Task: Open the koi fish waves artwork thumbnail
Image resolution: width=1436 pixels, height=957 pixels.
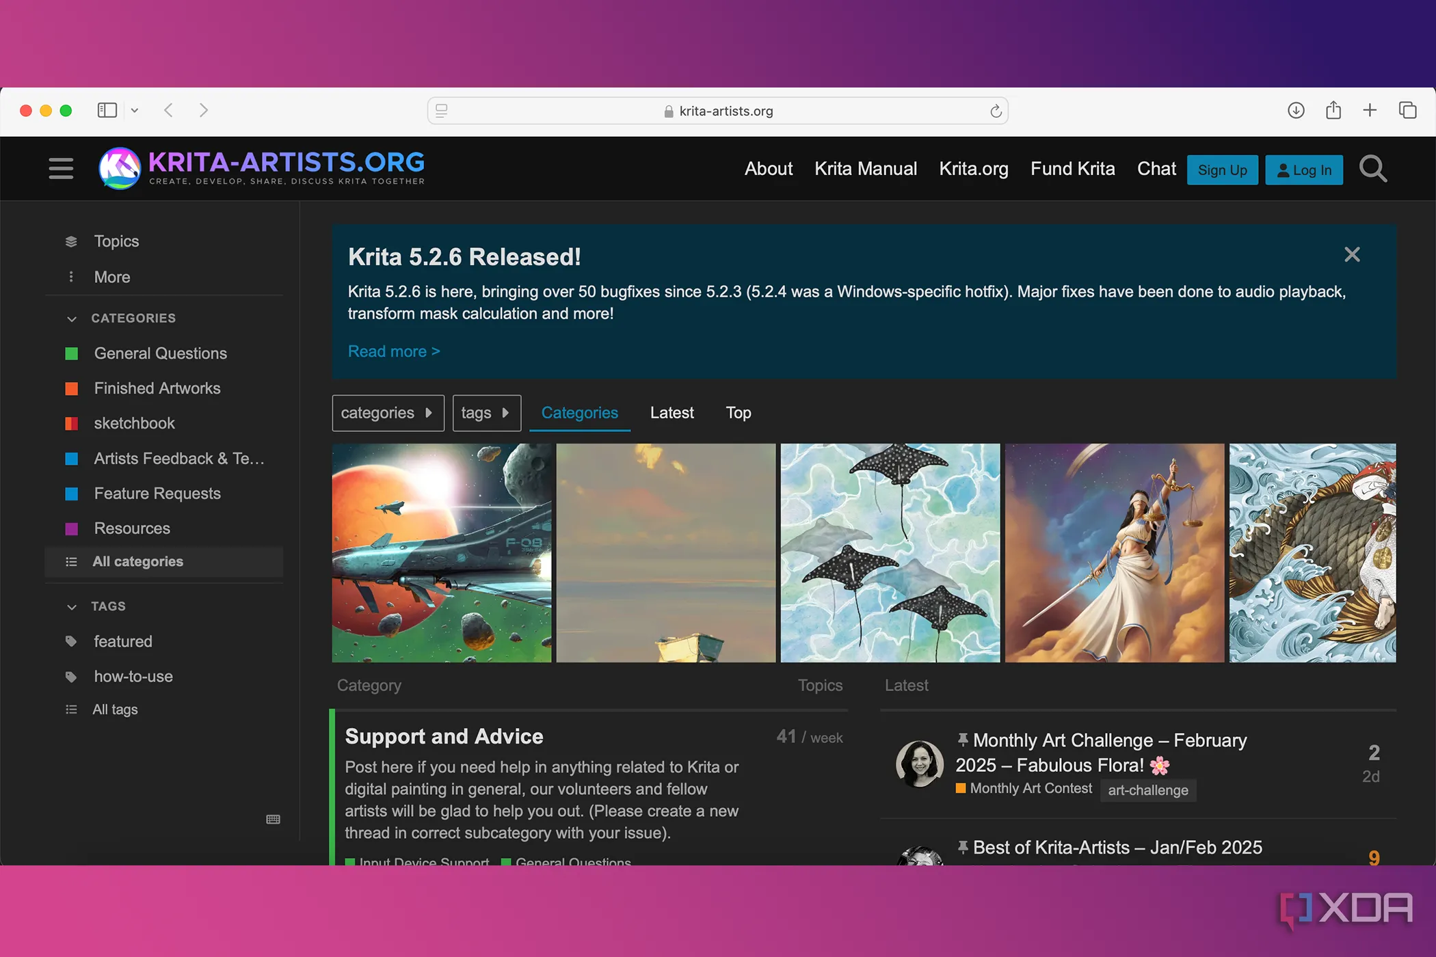Action: pyautogui.click(x=1313, y=553)
